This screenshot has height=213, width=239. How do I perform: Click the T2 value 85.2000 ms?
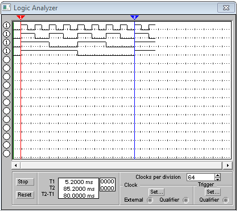[x=79, y=189]
